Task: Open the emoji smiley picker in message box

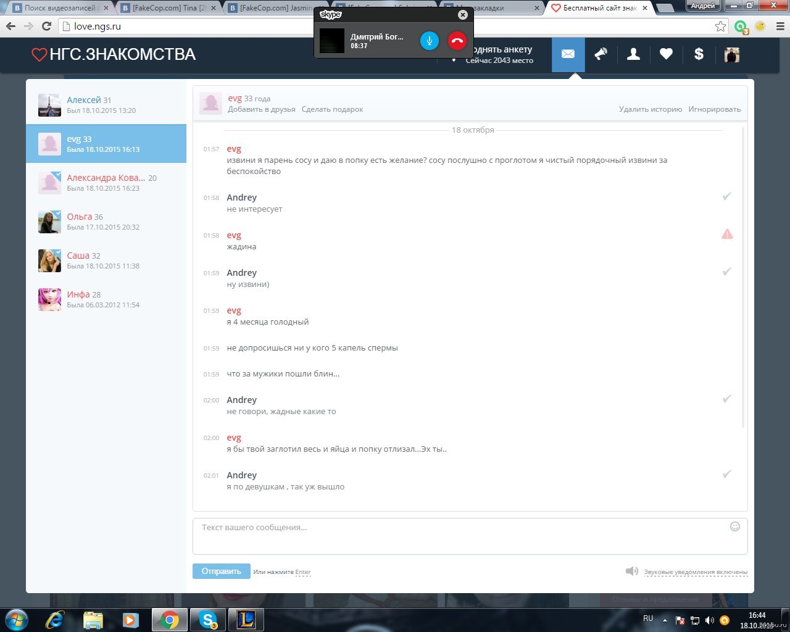Action: click(735, 526)
